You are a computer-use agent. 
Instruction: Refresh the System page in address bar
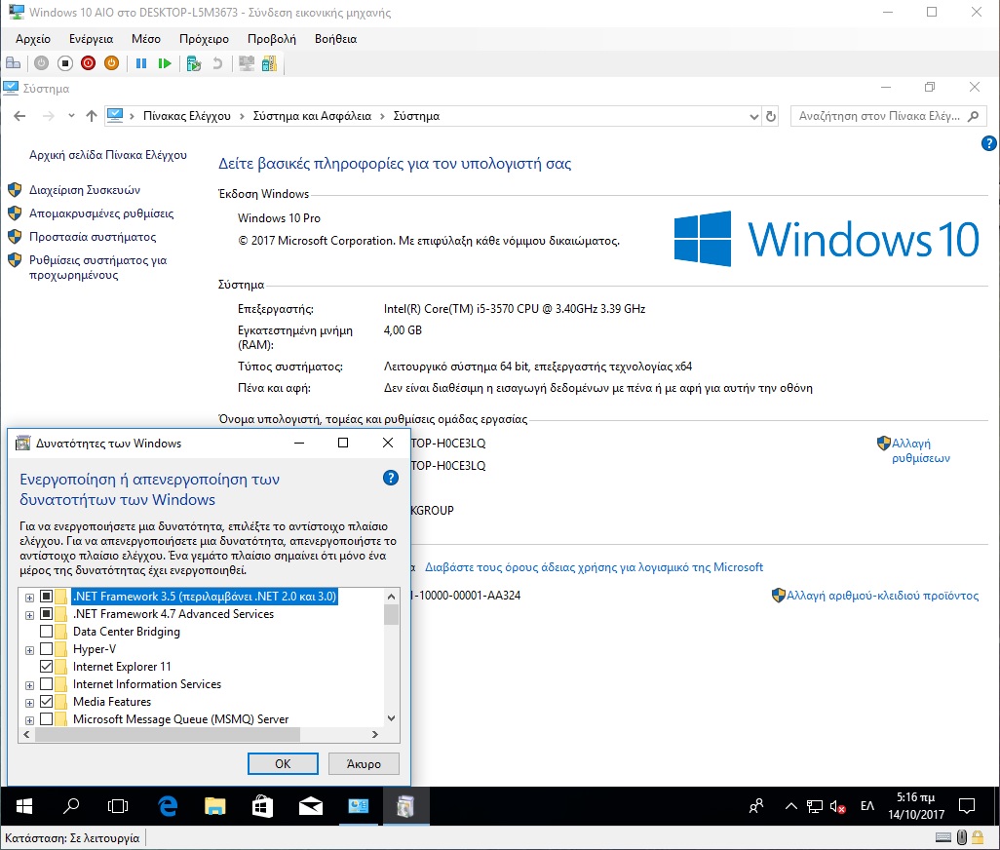click(770, 116)
